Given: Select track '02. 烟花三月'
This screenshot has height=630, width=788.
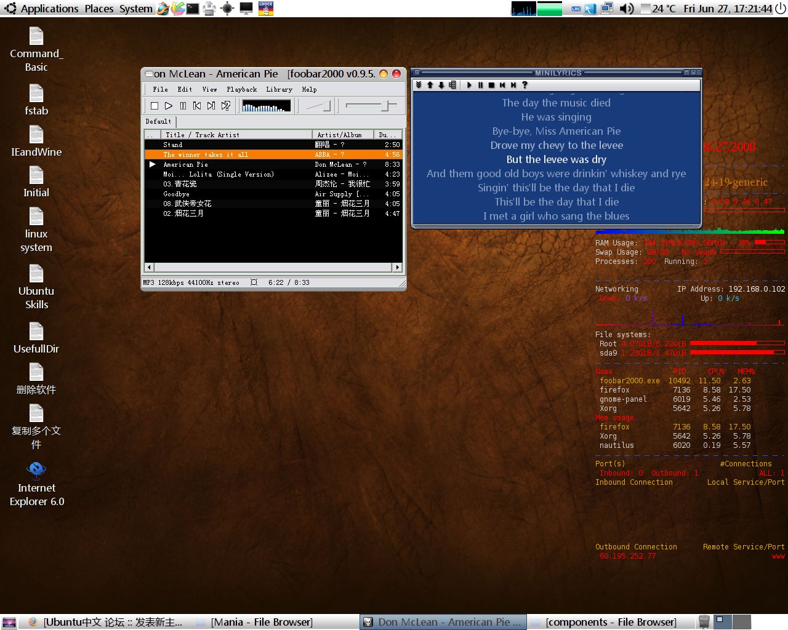Looking at the screenshot, I should pos(273,213).
